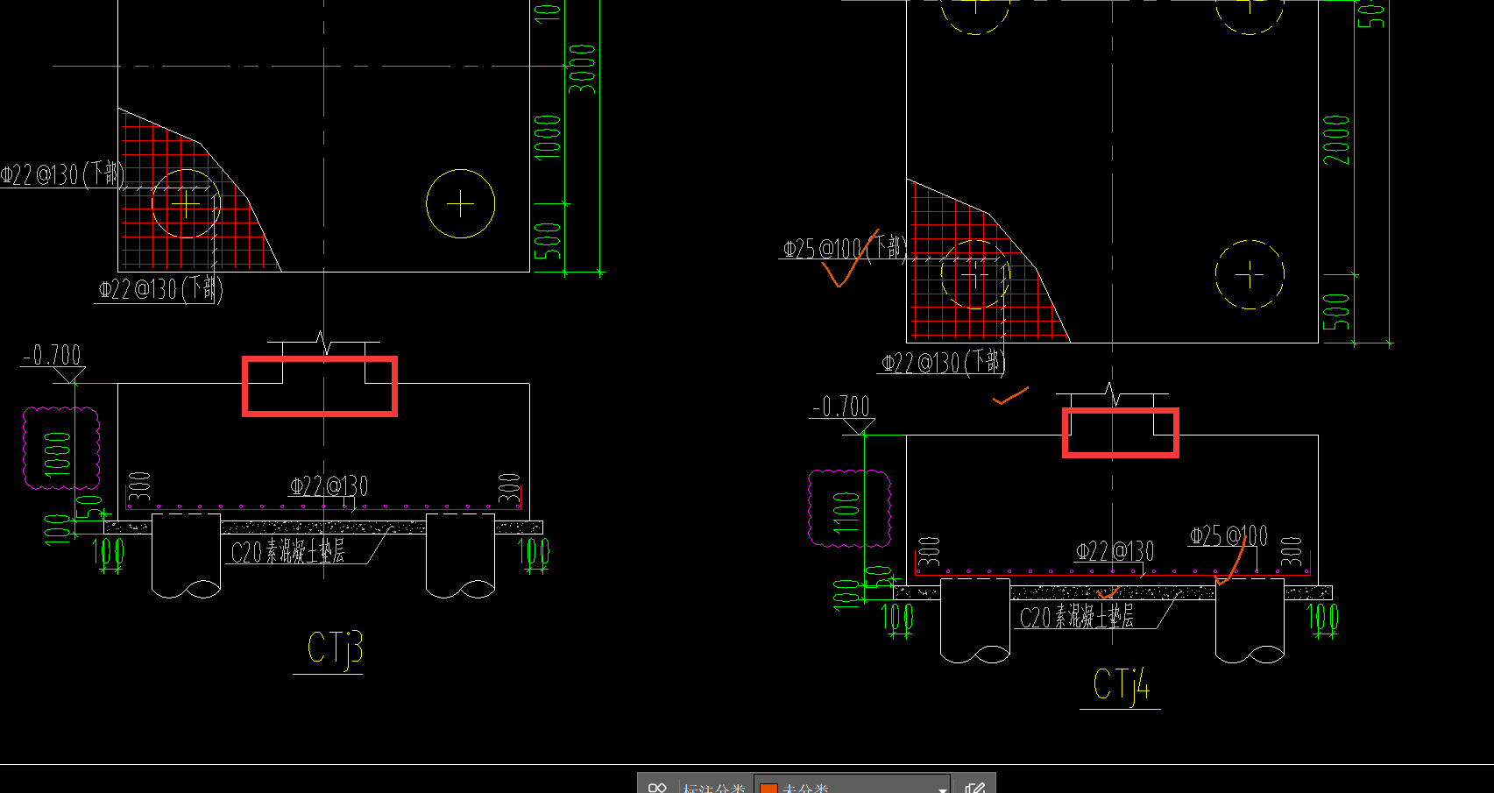
Task: Select the right pile under CTj3 section
Action: pos(461,556)
